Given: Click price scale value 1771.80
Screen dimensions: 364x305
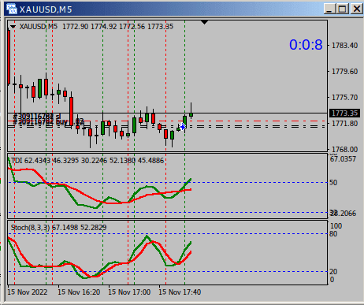Looking at the screenshot, I should point(344,124).
